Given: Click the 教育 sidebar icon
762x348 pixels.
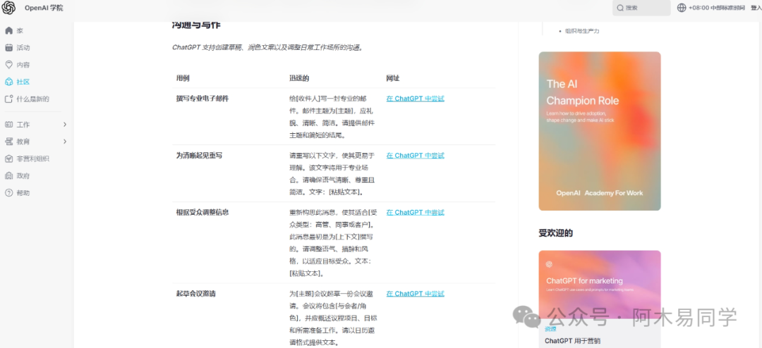Looking at the screenshot, I should pyautogui.click(x=8, y=142).
